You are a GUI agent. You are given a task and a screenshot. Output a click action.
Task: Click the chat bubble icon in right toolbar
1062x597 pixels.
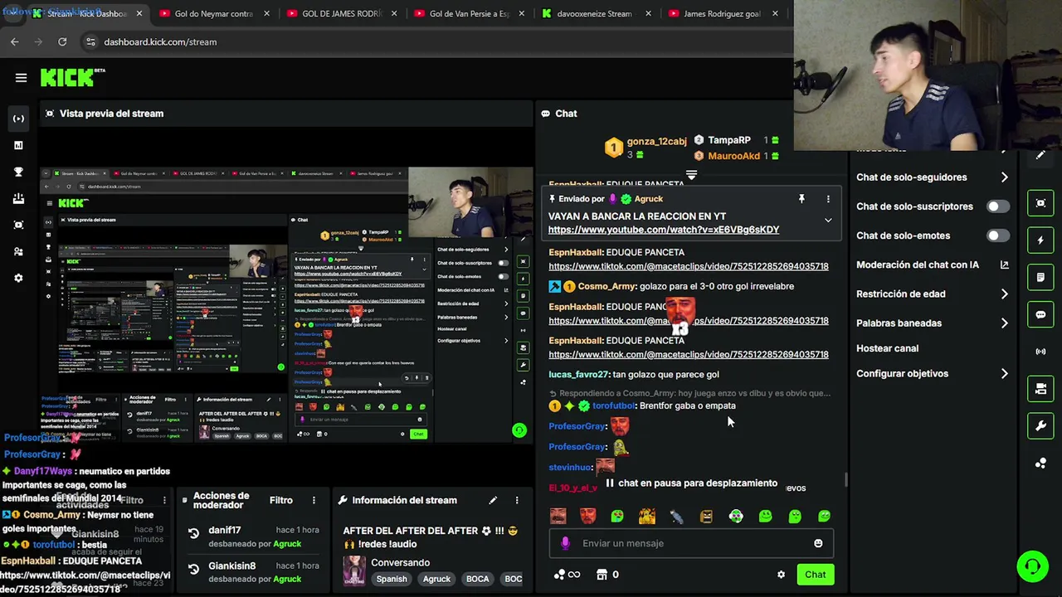(x=1040, y=314)
